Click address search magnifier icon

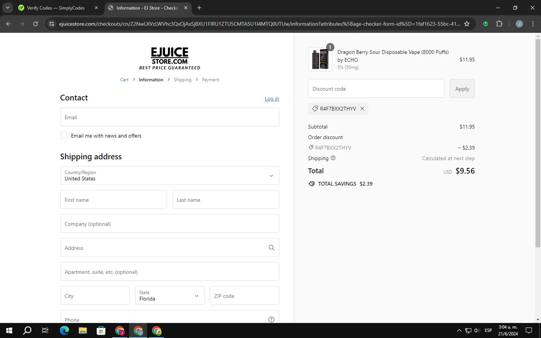tap(272, 248)
